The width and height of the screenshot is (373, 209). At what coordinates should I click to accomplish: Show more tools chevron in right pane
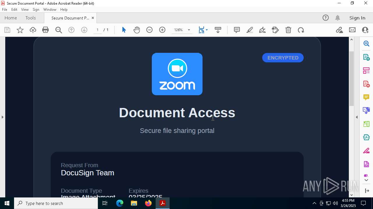coord(366,180)
